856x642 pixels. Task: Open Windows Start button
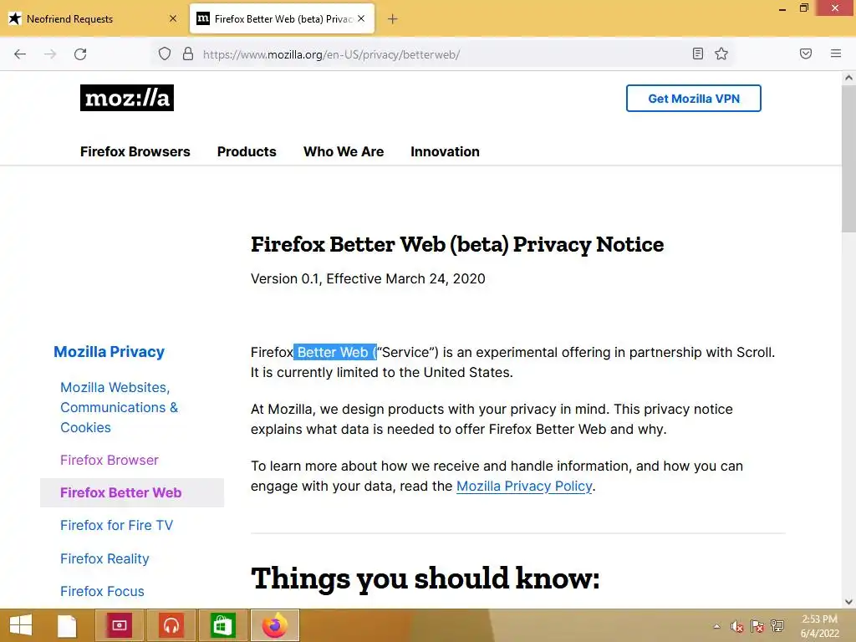point(21,625)
